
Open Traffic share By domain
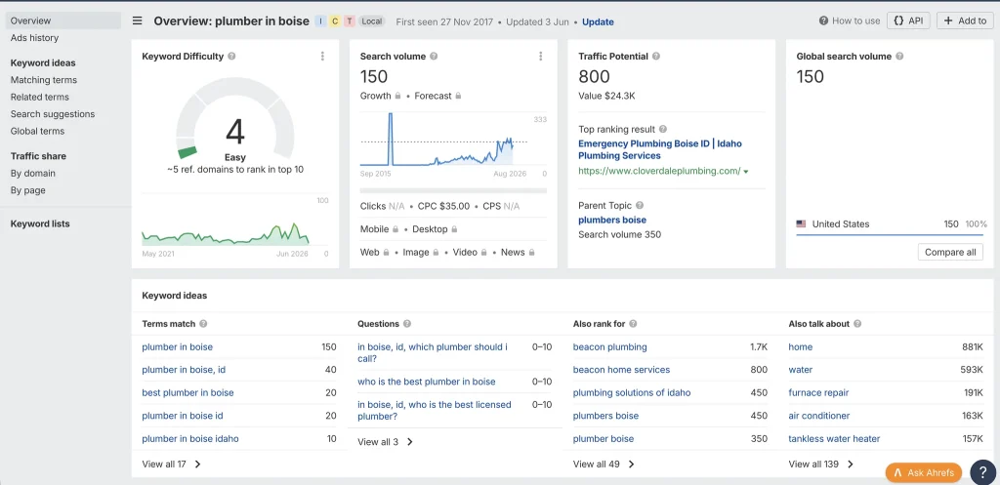pos(32,174)
